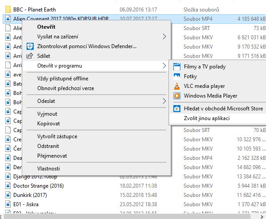Viewport: 266px width, 219px height.
Task: Click the date 06.09.2016 13:17
Action: click(138, 10)
